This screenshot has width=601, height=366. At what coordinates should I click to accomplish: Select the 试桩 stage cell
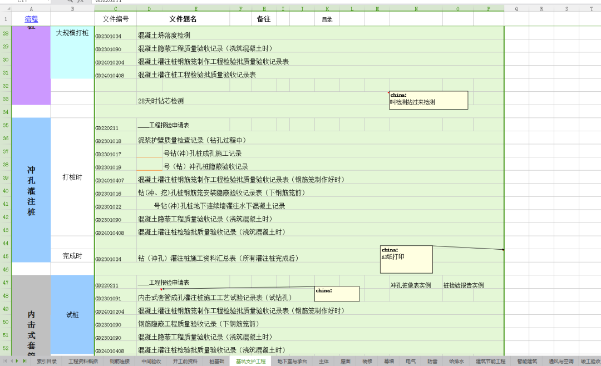click(72, 315)
